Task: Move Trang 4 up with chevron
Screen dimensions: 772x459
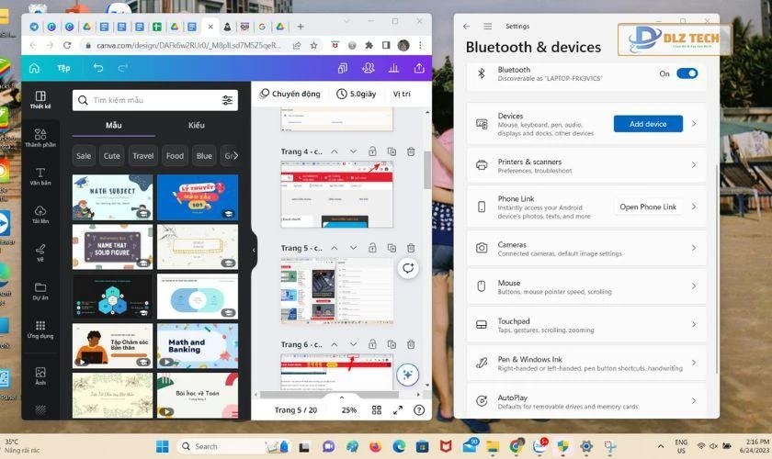Action: coord(335,151)
